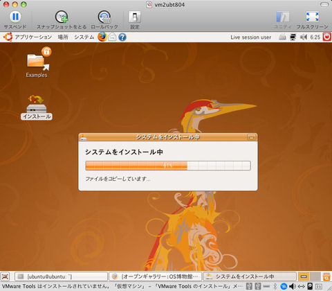This screenshot has height=291, width=332.
Task: Click the bold システムをインストール中 heading in dialog
Action: coord(124,152)
